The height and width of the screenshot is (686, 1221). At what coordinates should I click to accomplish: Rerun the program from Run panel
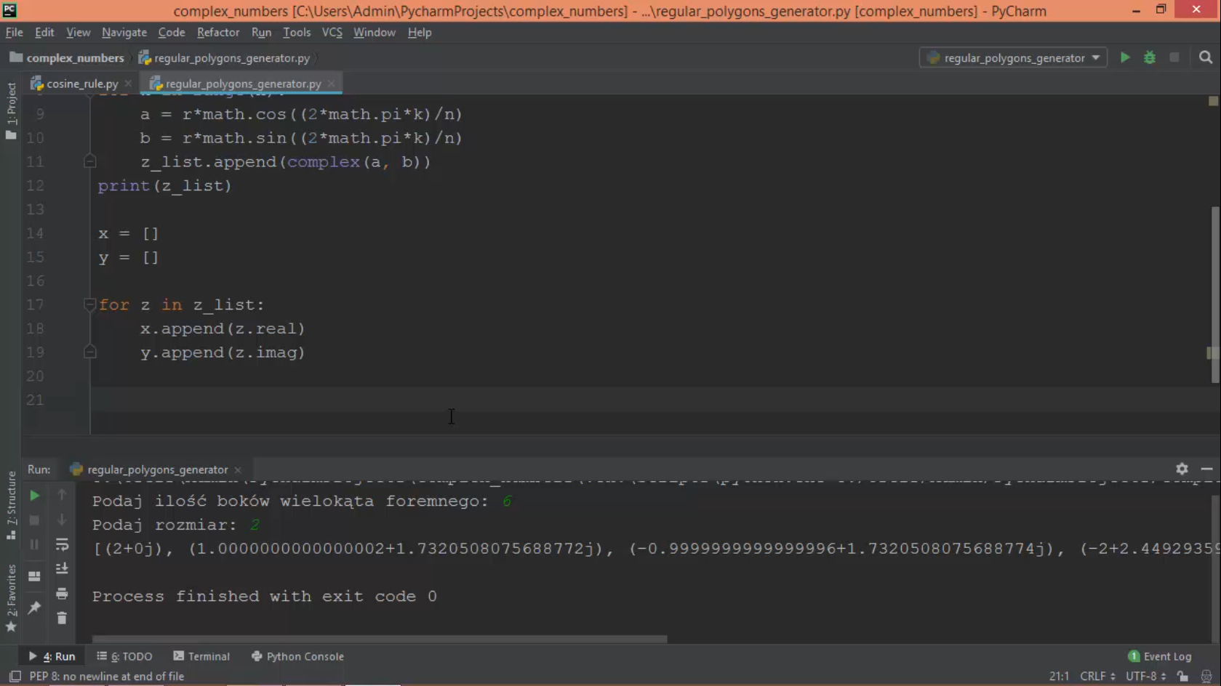34,496
